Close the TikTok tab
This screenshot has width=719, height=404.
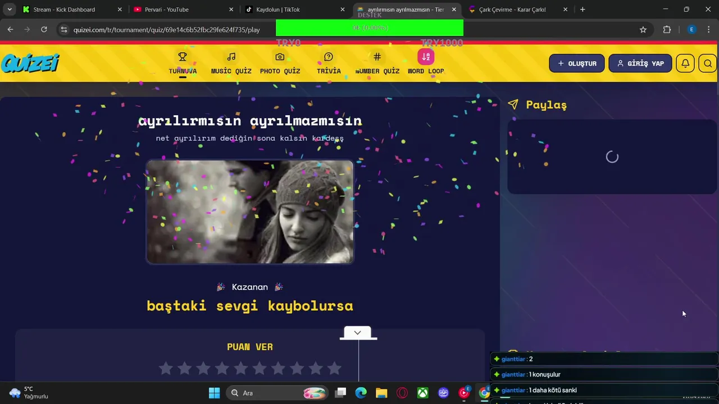pos(343,10)
